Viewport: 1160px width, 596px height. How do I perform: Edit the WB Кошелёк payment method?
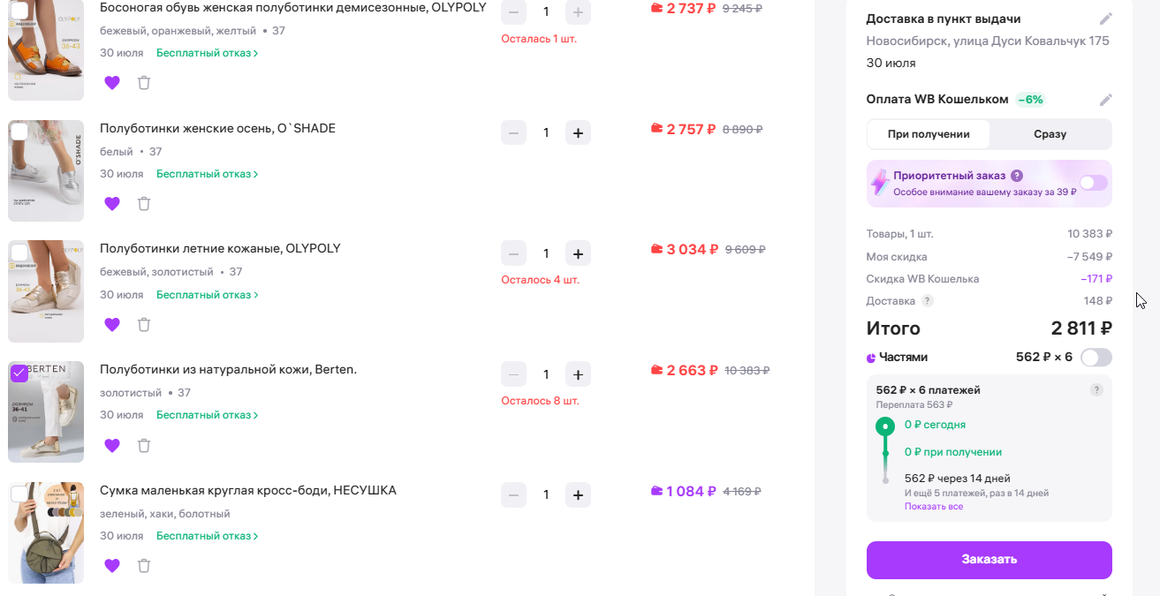click(1105, 100)
